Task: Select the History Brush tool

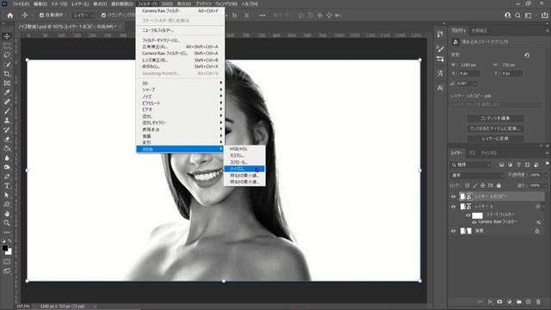Action: pos(7,130)
